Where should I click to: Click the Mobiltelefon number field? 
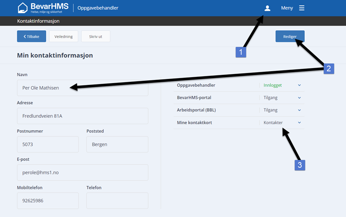(48, 201)
